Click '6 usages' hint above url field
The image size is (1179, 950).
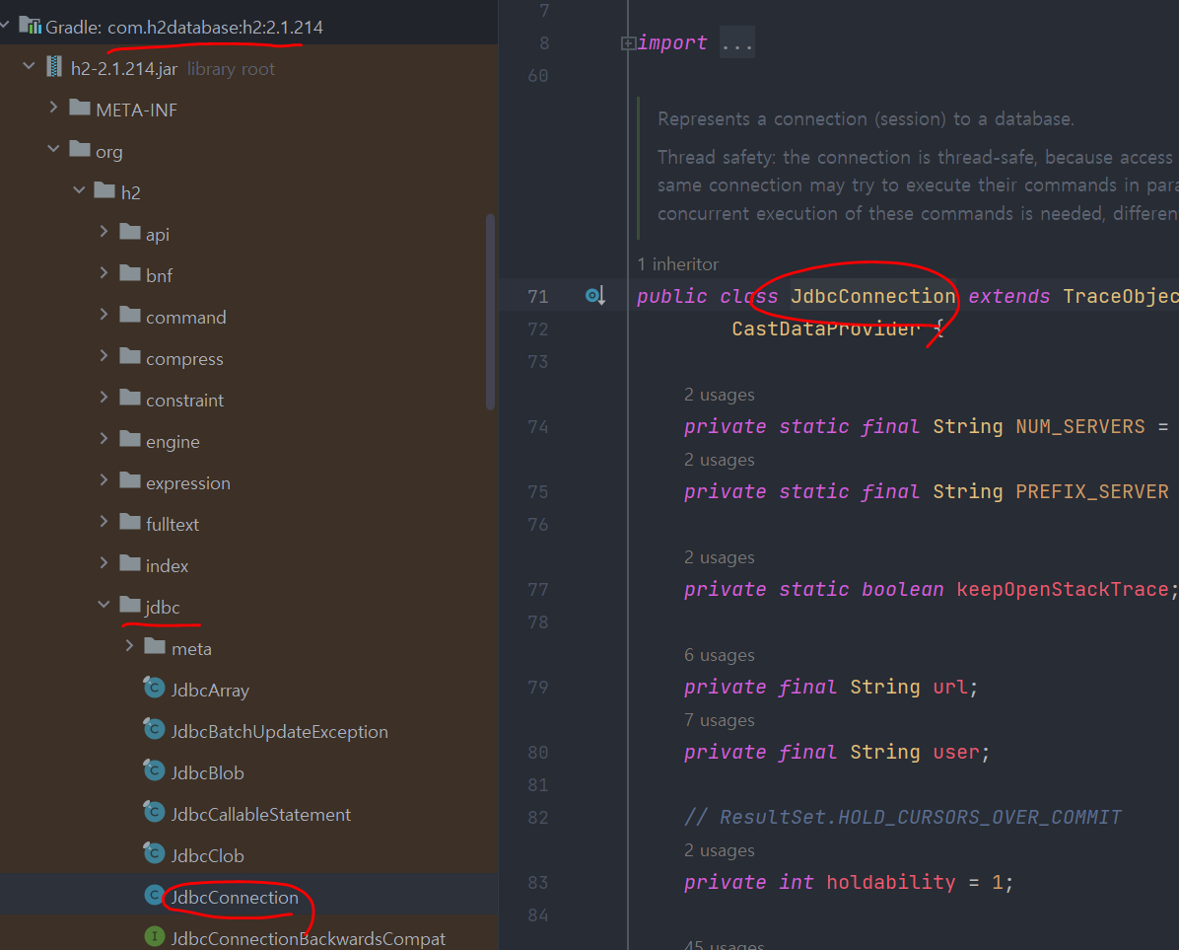(719, 655)
